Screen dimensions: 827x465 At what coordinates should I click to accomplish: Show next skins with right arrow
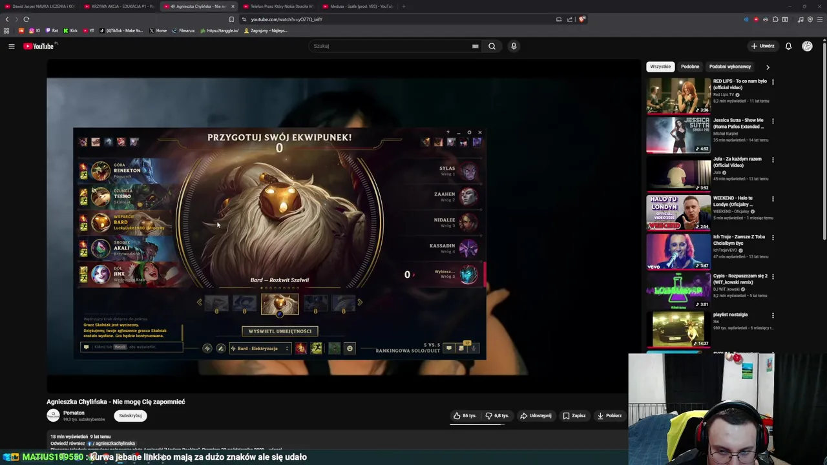pos(360,302)
